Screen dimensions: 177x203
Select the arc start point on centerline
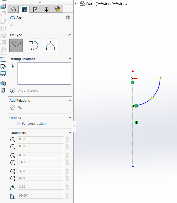[x=133, y=106]
